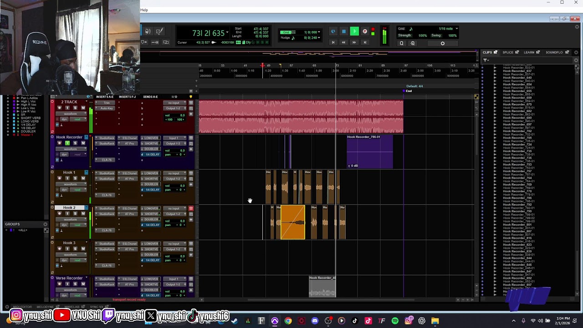Open Groups panel menu icon
Screen dimensions: 583x328
pos(46,224)
